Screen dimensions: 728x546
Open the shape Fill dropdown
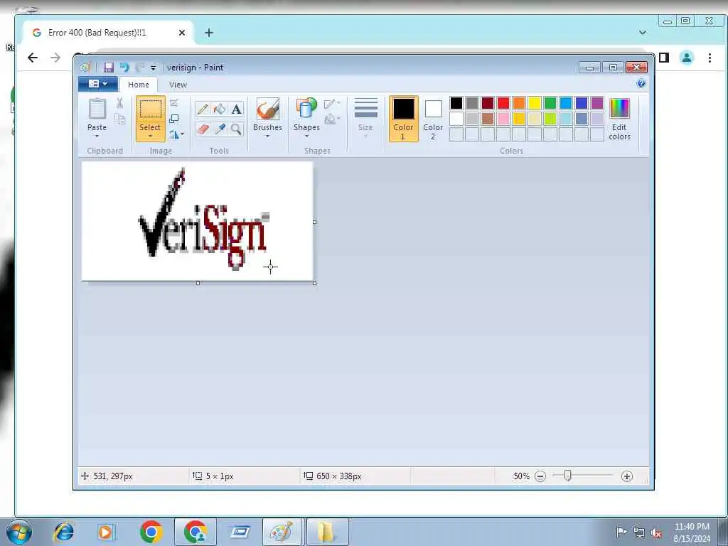(x=332, y=119)
